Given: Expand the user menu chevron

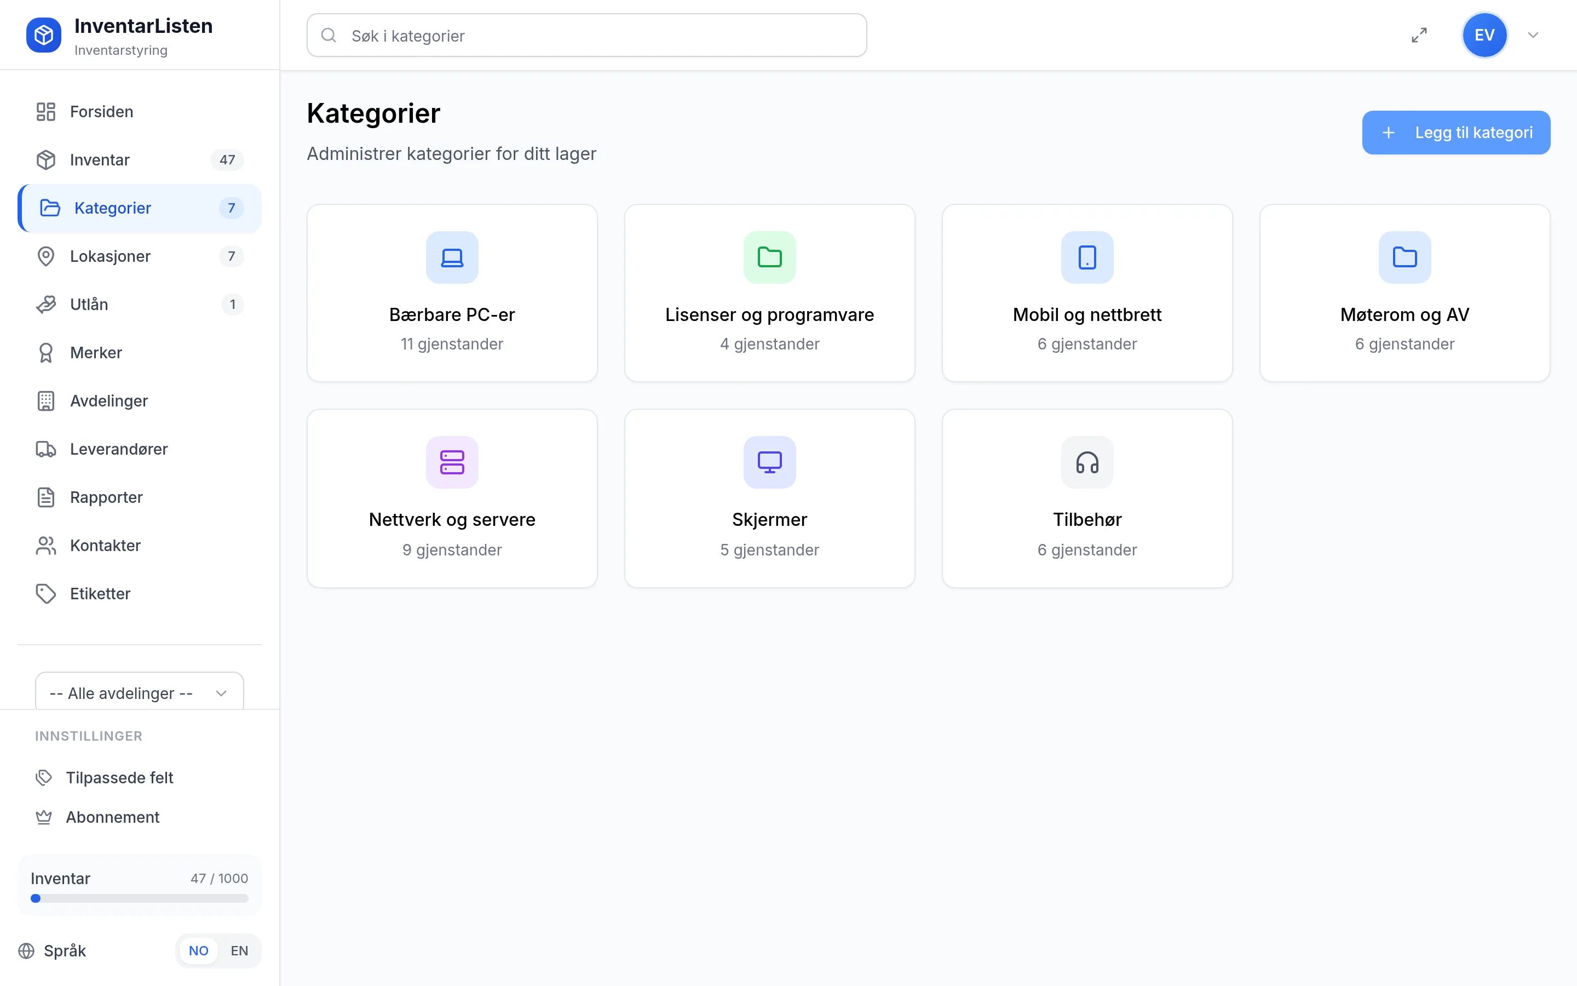Looking at the screenshot, I should pos(1533,35).
